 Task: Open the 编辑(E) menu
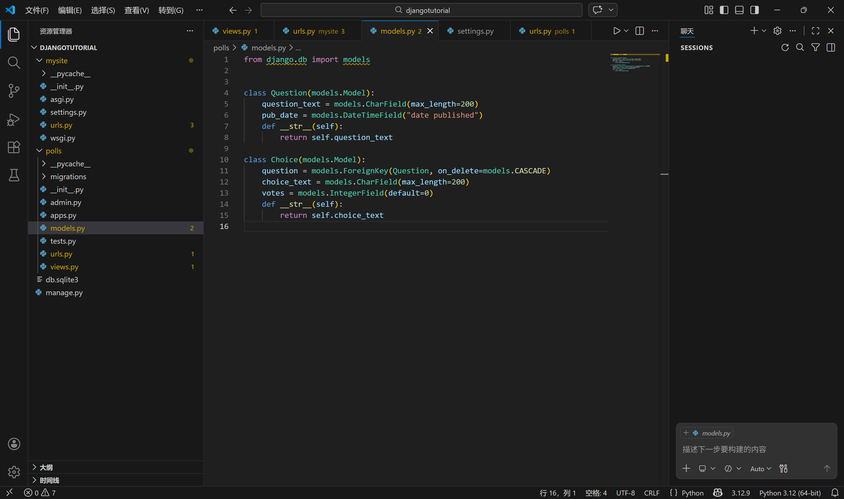(x=70, y=10)
